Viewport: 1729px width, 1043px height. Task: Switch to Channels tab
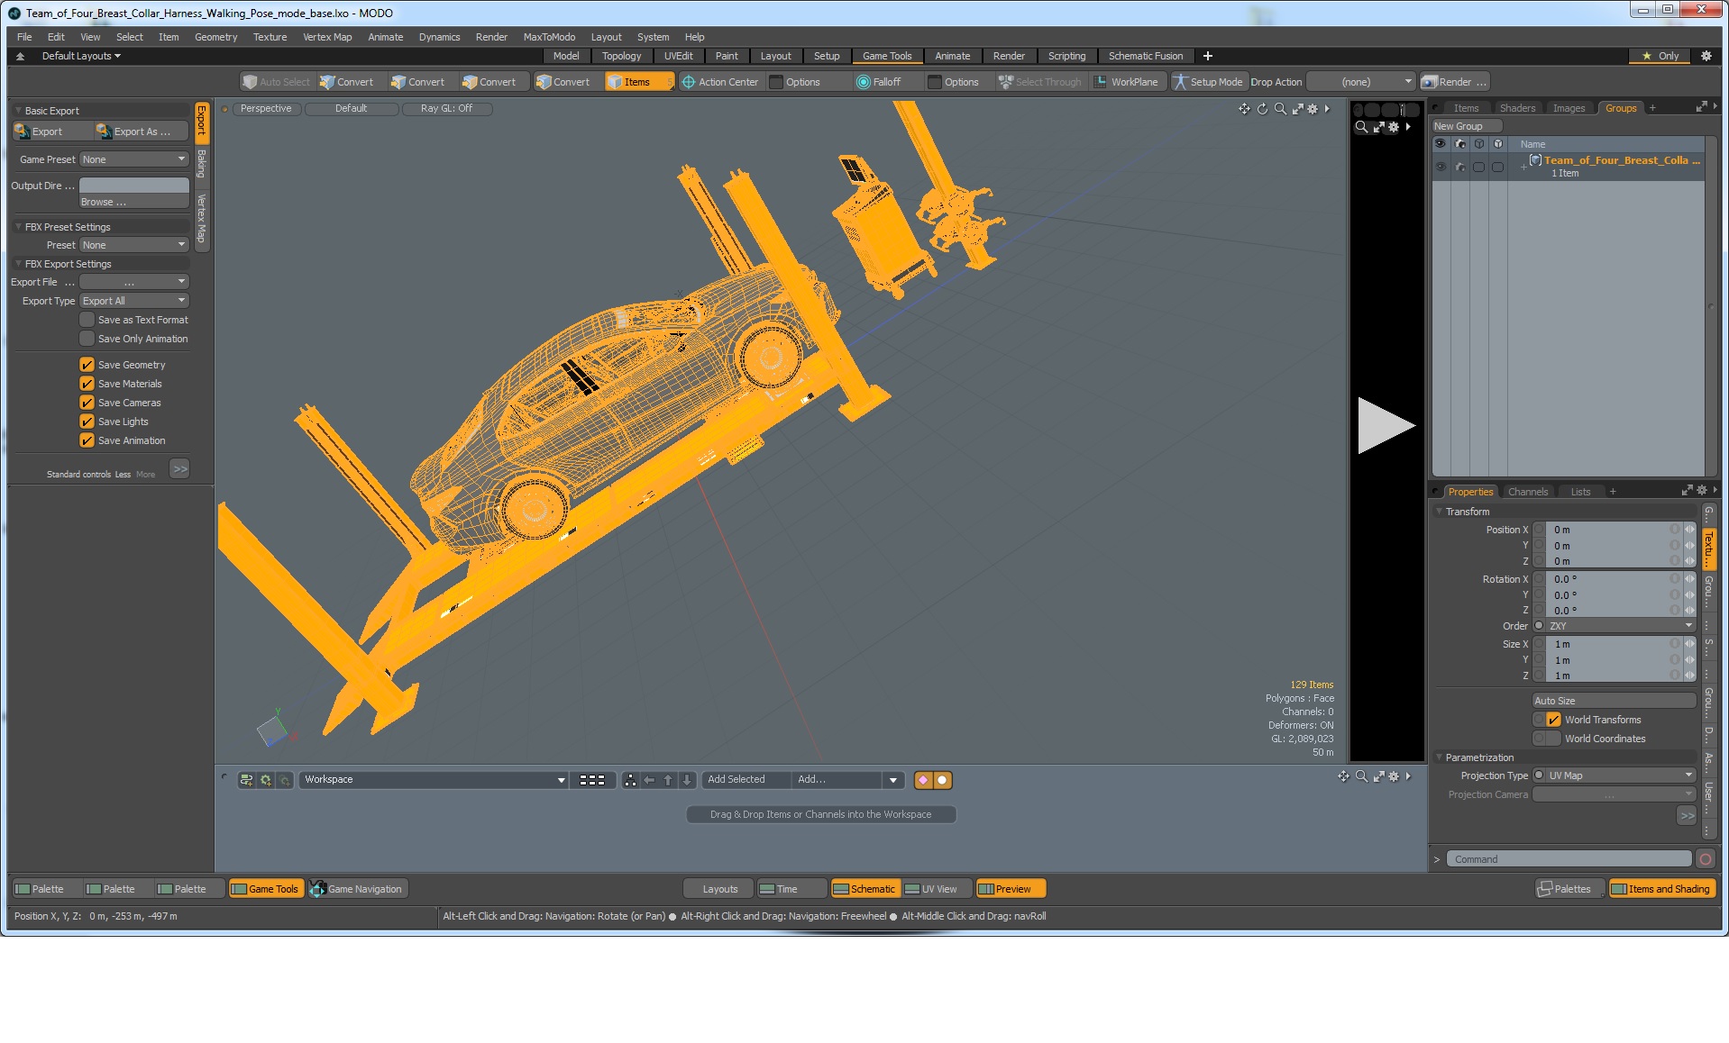coord(1527,492)
